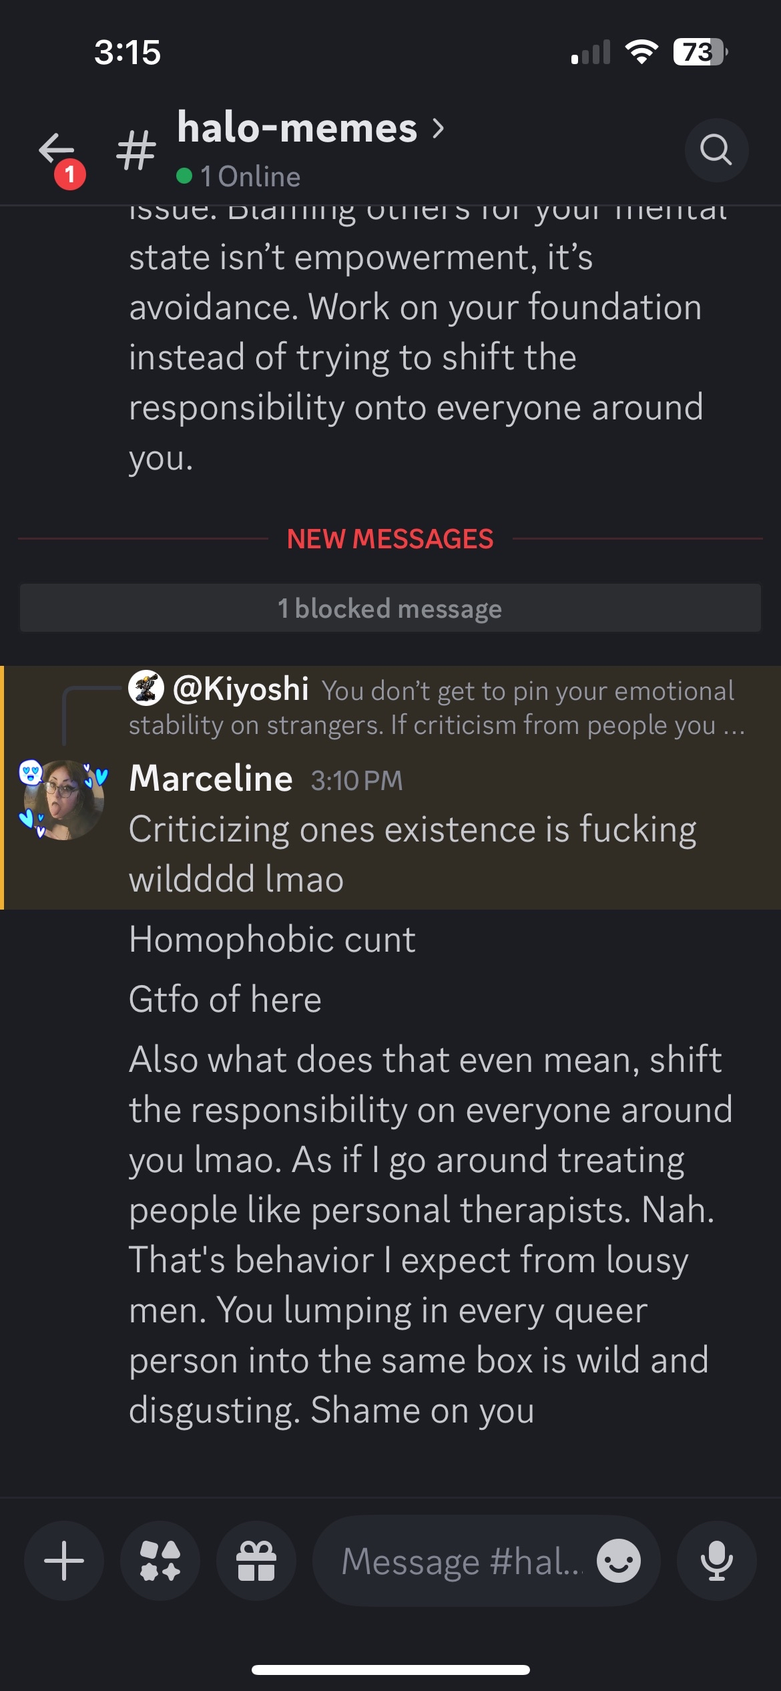This screenshot has width=781, height=1691.
Task: Tap the hash channel icon
Action: point(136,150)
